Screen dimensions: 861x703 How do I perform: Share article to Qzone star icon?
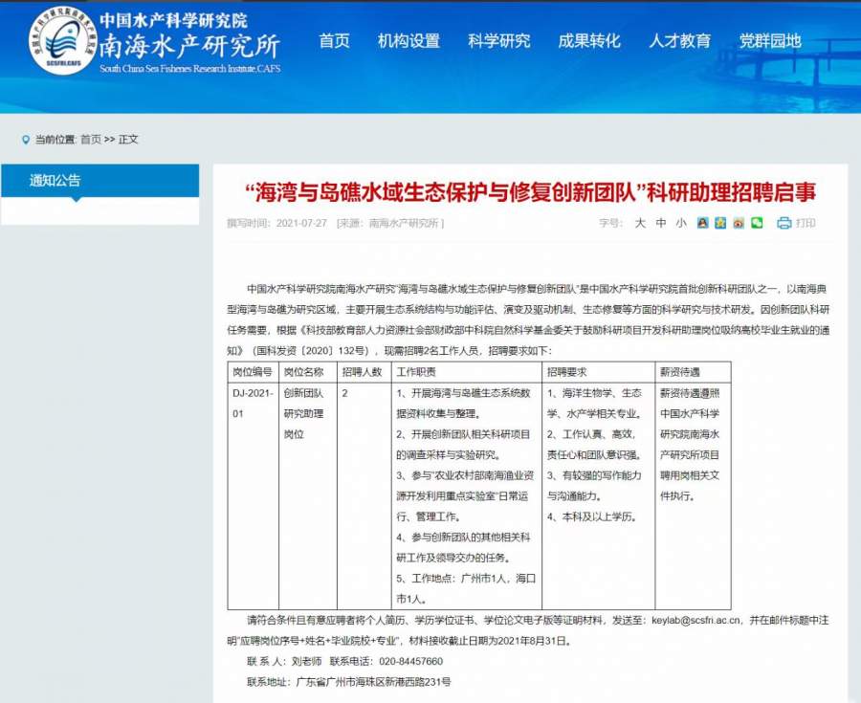(721, 223)
